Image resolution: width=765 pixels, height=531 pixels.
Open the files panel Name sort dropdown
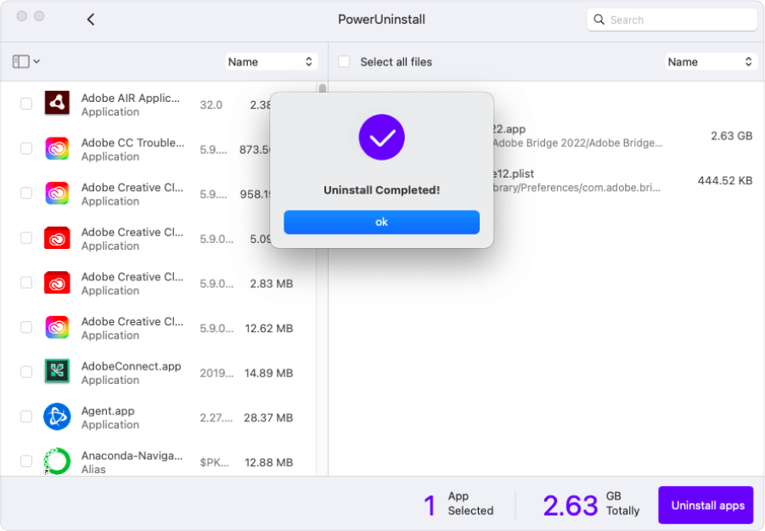click(x=711, y=62)
